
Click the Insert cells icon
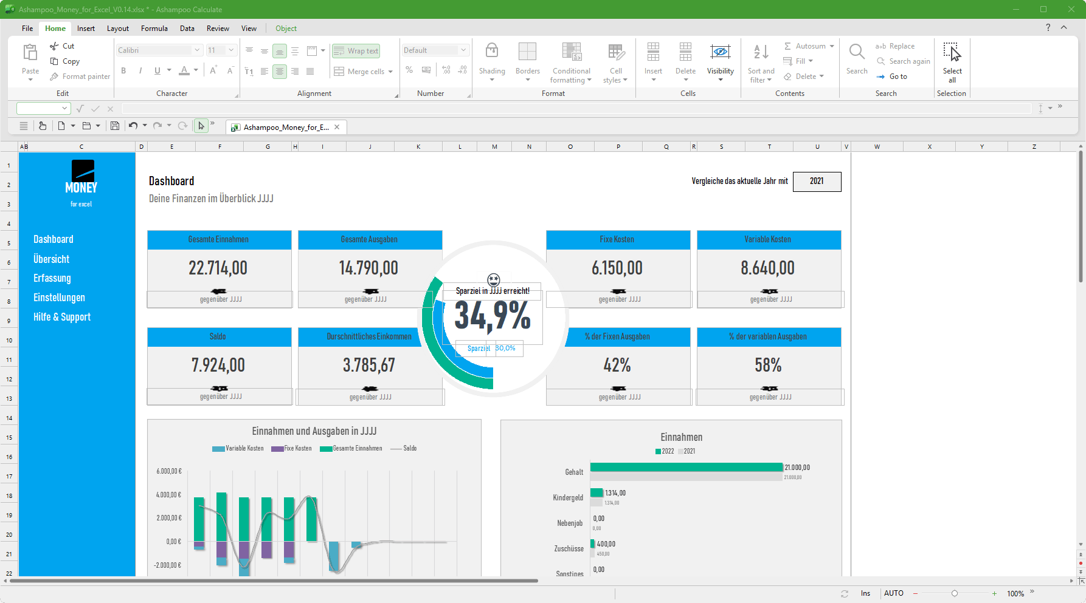pos(653,52)
